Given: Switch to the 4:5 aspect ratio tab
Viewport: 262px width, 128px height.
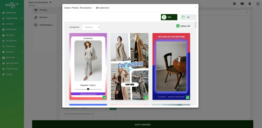Looking at the screenshot, I should click(188, 17).
